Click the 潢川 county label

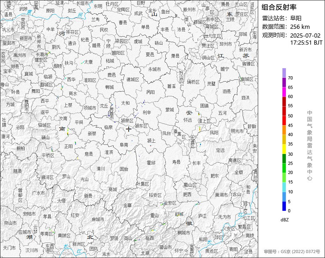pyautogui.click(x=101, y=169)
